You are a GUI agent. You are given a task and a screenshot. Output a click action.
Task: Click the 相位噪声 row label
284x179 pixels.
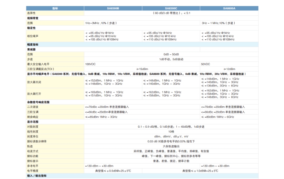click(x=33, y=36)
